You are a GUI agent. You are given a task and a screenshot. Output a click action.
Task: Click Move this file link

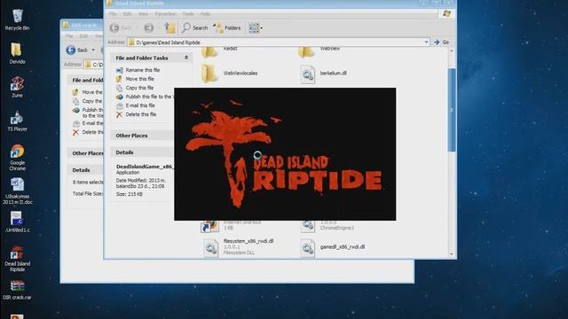point(139,79)
